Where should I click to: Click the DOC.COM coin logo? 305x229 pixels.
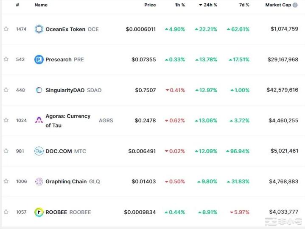[x=39, y=151]
